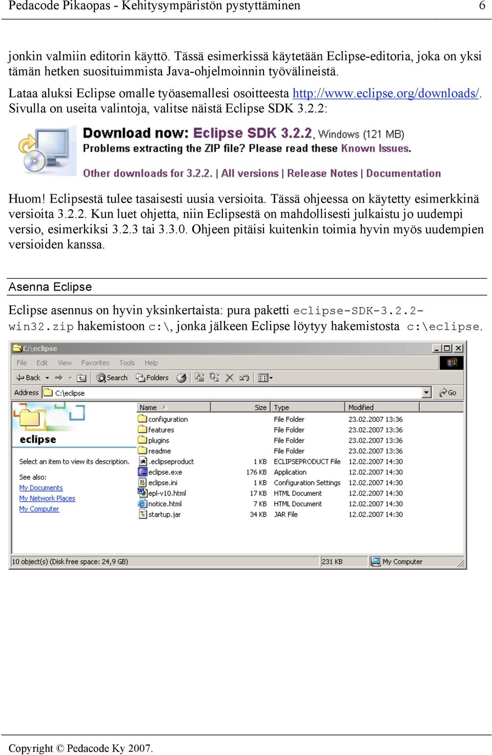This screenshot has width=492, height=755.
Task: Open the Forward history dropdown arrow
Action: click(x=70, y=378)
